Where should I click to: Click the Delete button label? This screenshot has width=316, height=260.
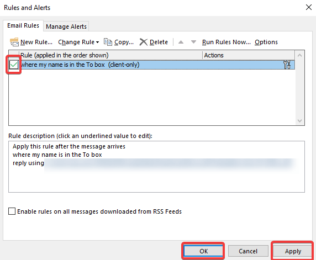tap(159, 42)
